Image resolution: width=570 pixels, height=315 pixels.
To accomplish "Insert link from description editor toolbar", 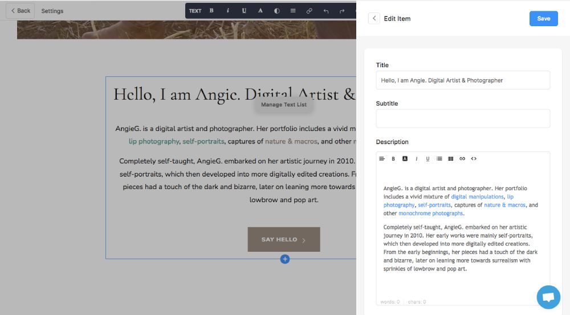I will [x=462, y=159].
